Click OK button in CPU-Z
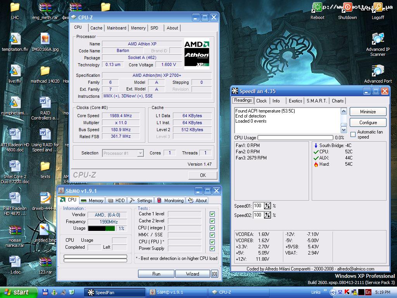The height and width of the screenshot is (298, 397). point(203,175)
